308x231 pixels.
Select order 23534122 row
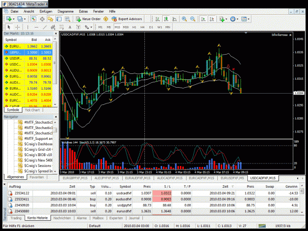pyautogui.click(x=153, y=193)
